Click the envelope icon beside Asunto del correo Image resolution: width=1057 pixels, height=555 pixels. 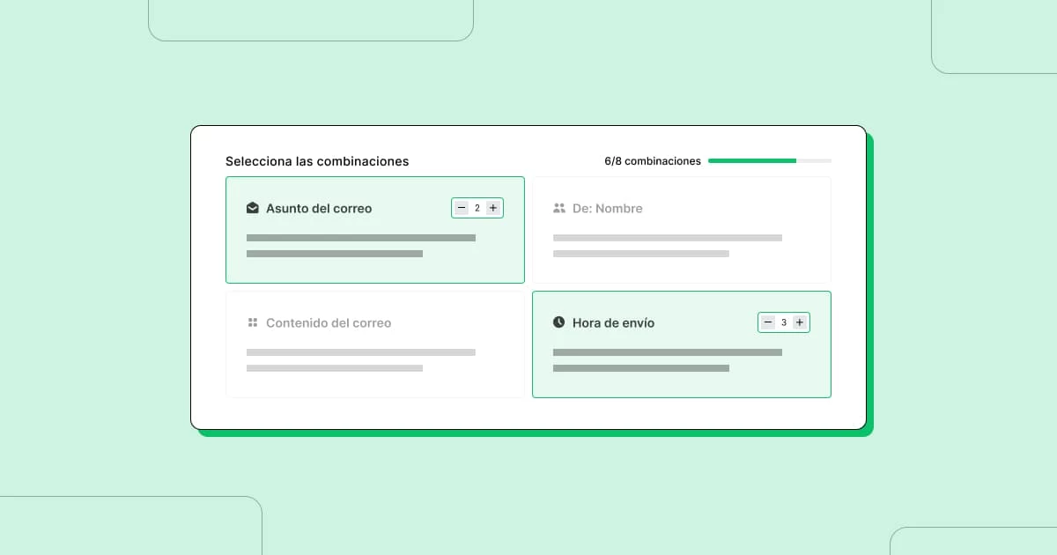tap(253, 209)
